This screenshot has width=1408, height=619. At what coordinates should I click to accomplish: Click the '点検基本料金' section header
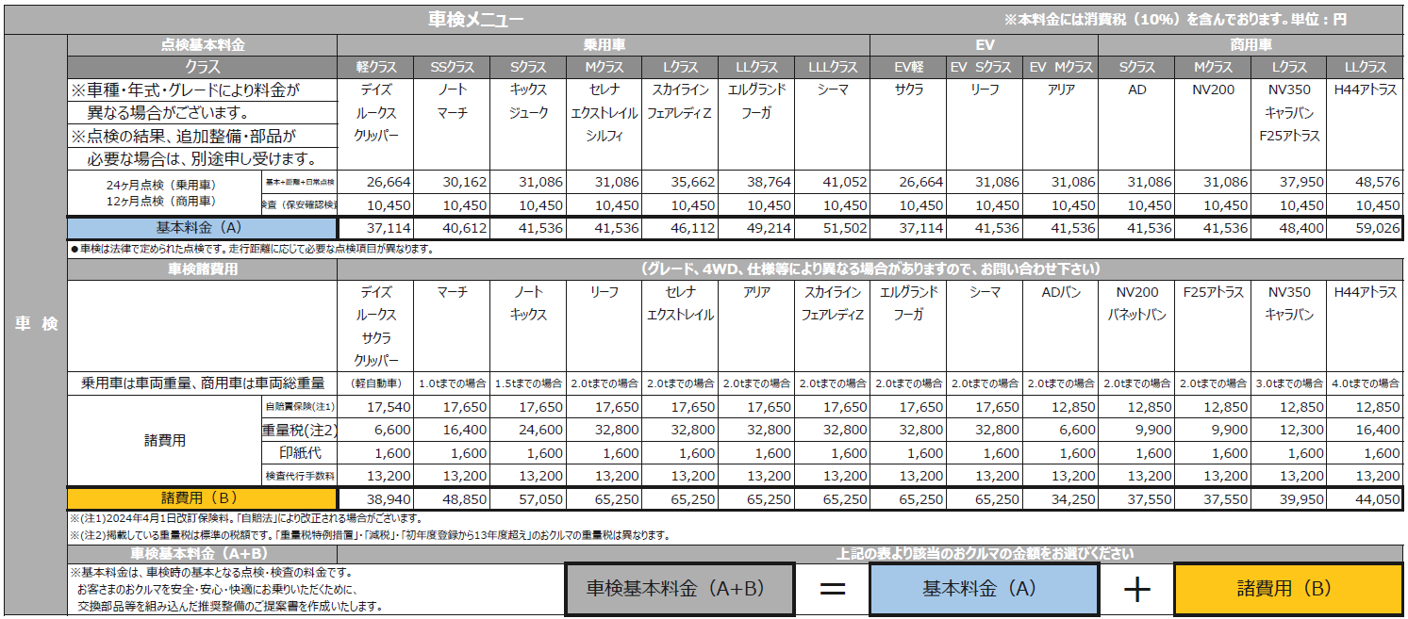(x=202, y=44)
